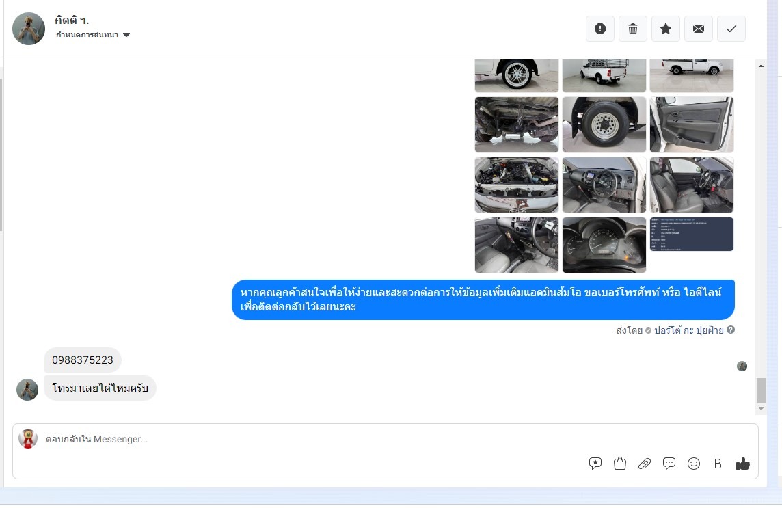Click the chat scrollbar thumb
This screenshot has width=782, height=508.
[761, 390]
